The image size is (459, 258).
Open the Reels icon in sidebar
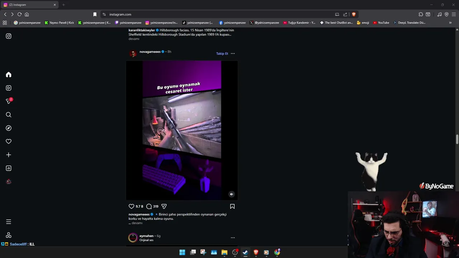9,88
